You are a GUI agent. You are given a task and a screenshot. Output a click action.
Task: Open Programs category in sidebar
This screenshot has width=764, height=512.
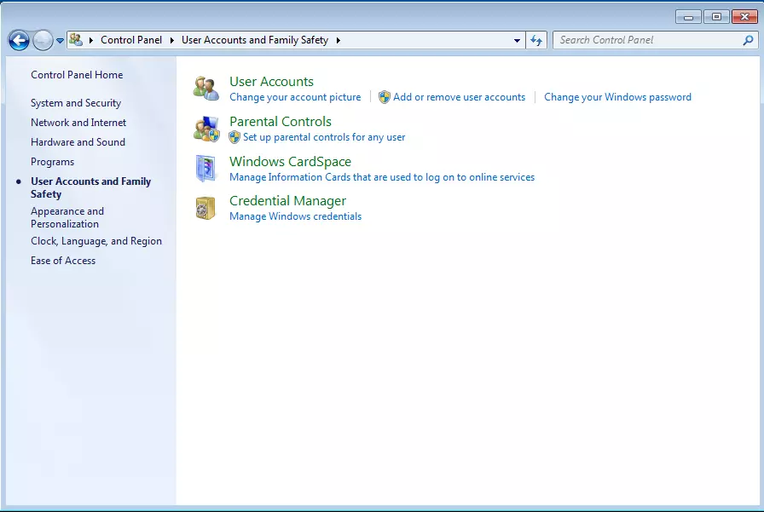point(52,162)
